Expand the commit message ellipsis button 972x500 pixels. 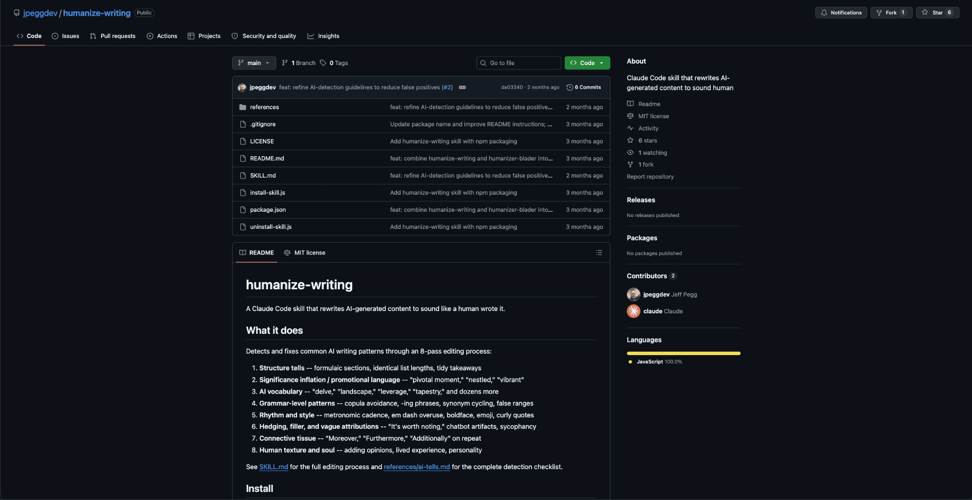(462, 87)
